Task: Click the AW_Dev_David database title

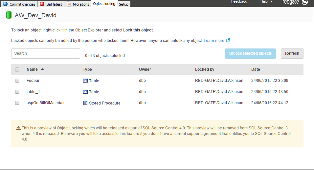Action: coord(36,15)
